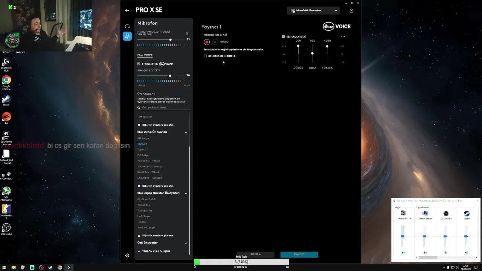Screen dimensions: 482x271
Task: Select the Sıcak ve Zengin preset
Action: [x=146, y=227]
